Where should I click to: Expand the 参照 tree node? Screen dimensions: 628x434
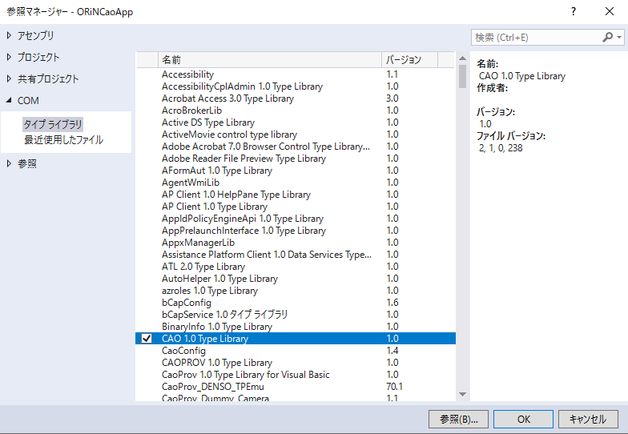click(9, 163)
